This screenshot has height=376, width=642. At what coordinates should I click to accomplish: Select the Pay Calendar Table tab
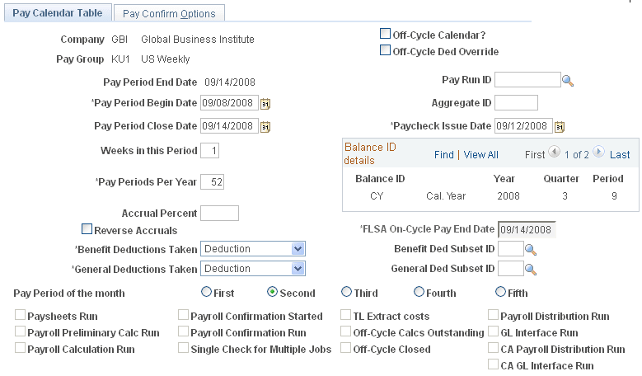pyautogui.click(x=58, y=13)
